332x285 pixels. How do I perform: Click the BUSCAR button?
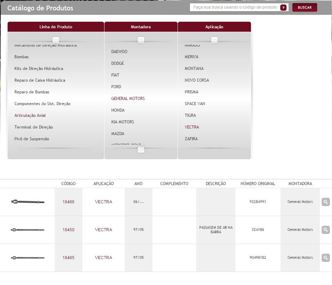(x=305, y=7)
